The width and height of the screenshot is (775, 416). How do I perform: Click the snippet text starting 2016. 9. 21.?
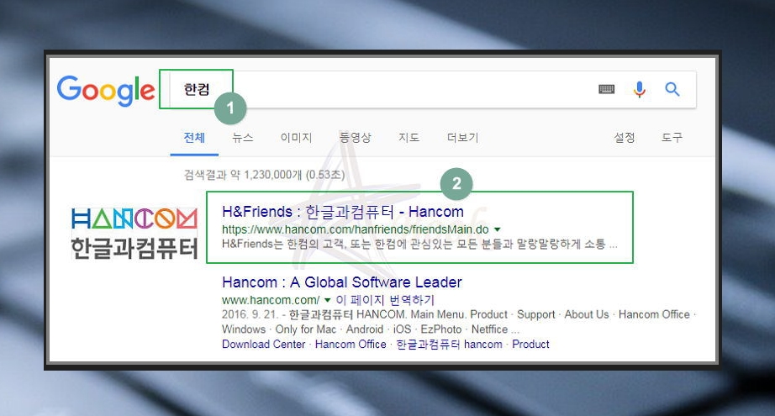[x=458, y=322]
